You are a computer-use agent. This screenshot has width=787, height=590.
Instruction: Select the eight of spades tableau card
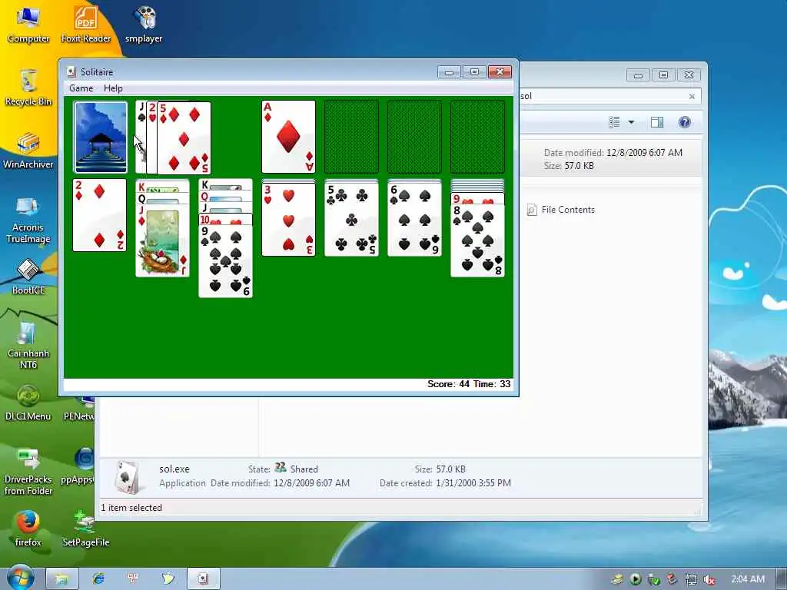pyautogui.click(x=477, y=240)
